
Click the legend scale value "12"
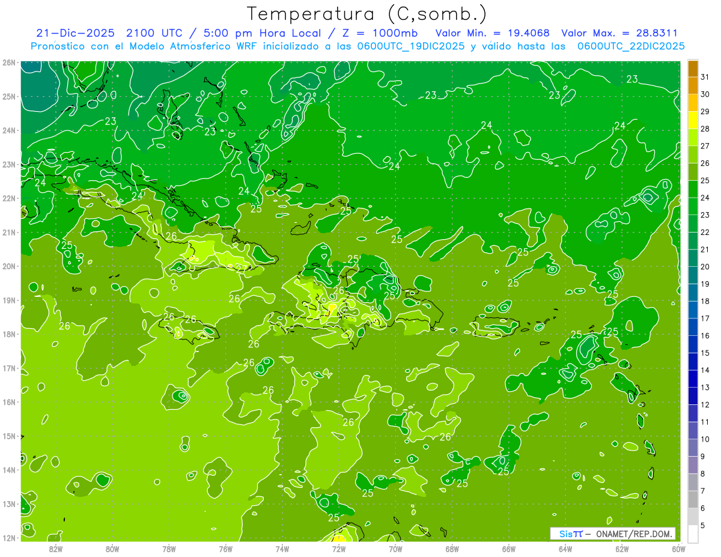pyautogui.click(x=705, y=405)
